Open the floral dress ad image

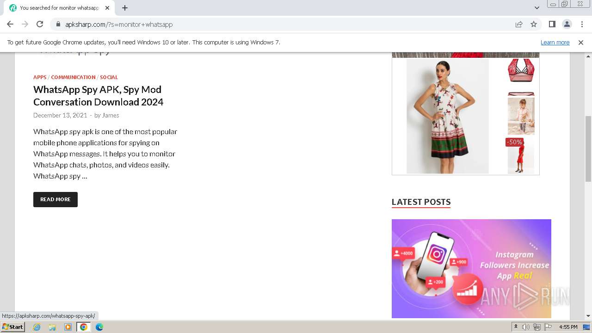tap(447, 116)
